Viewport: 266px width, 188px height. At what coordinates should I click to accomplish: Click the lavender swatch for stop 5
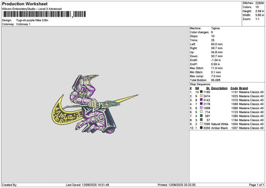pyautogui.click(x=201, y=108)
